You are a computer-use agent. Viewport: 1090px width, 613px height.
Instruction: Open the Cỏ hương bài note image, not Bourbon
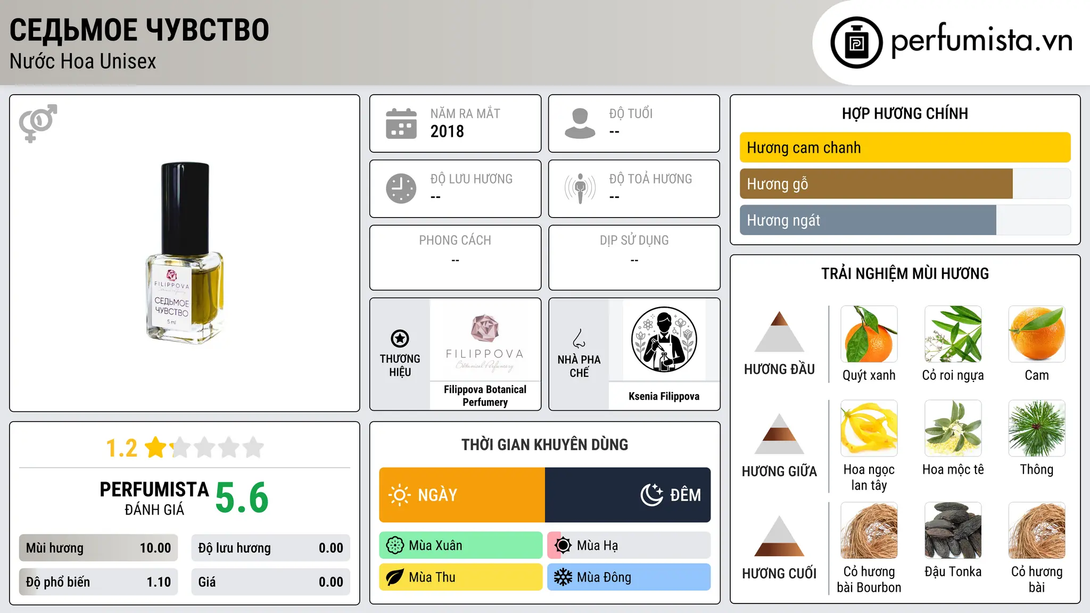pyautogui.click(x=1037, y=531)
